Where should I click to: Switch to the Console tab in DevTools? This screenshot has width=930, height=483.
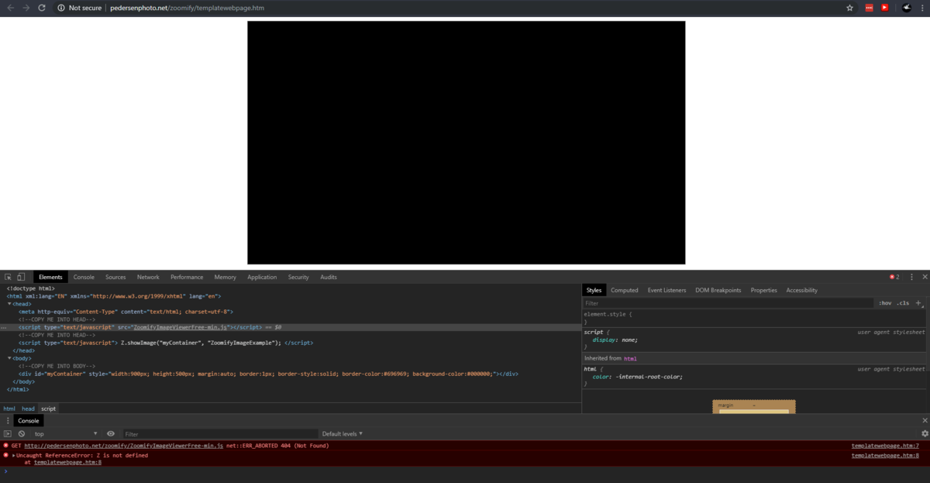[x=84, y=277]
